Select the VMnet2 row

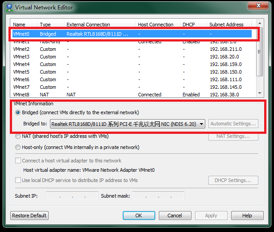click(x=132, y=49)
